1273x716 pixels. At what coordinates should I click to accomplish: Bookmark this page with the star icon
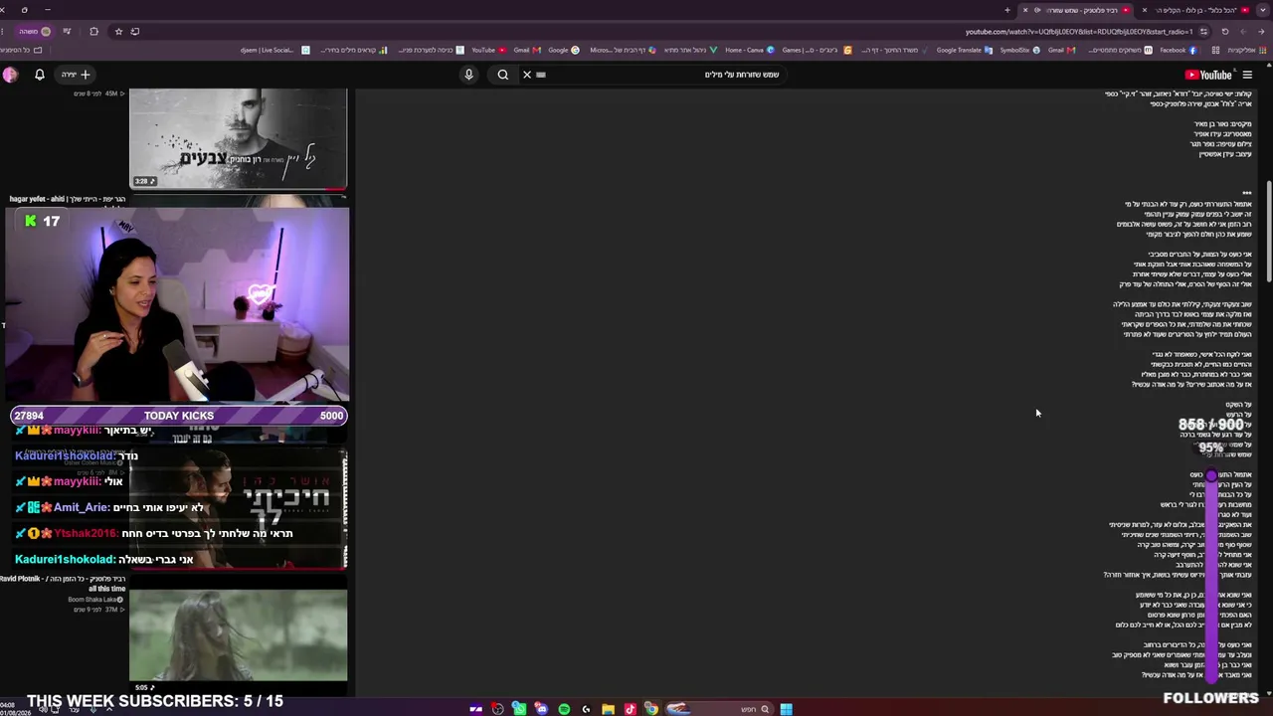click(118, 31)
